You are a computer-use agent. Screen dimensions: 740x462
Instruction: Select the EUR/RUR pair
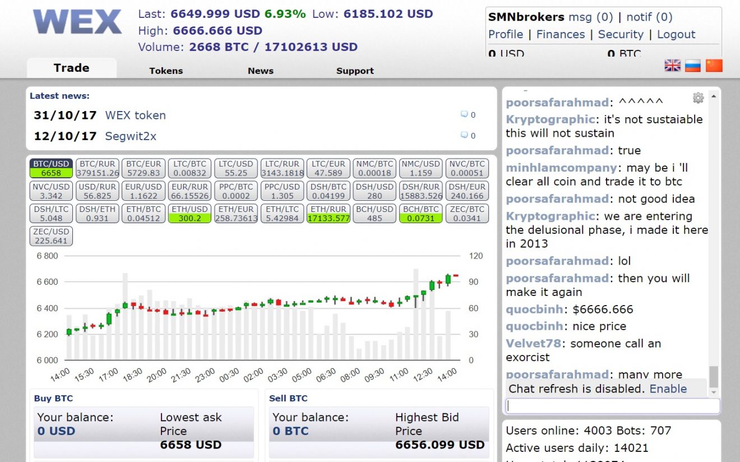(x=189, y=191)
